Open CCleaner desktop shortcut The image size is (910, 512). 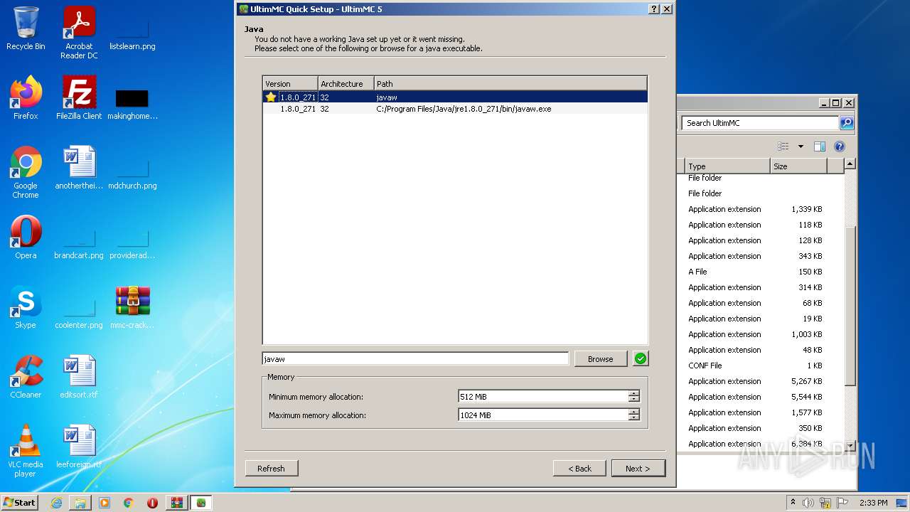click(26, 377)
